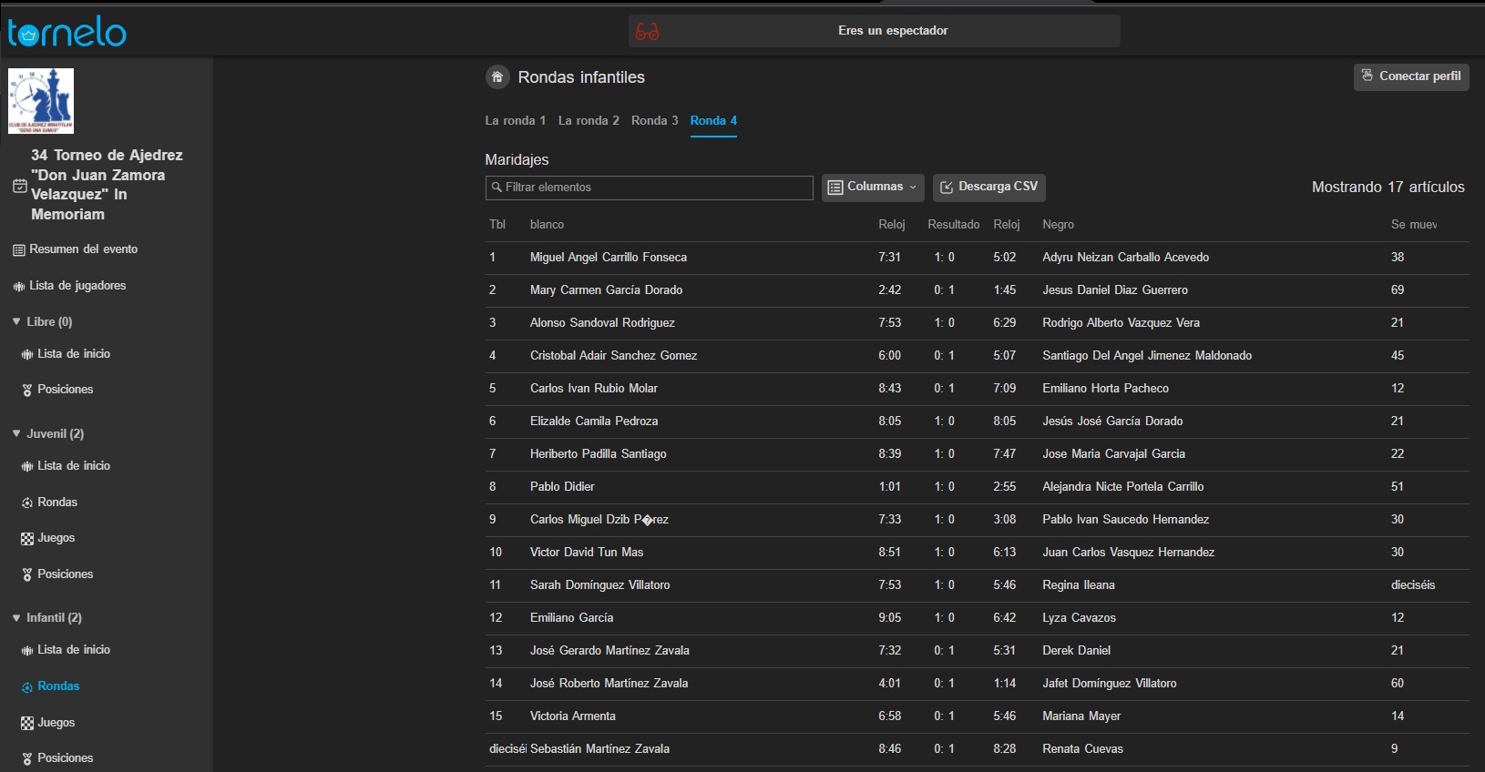Screen dimensions: 1485x772
Task: Click the Filtrar elementos search field
Action: (x=649, y=188)
